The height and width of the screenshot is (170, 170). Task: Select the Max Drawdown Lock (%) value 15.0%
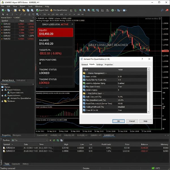(x=121, y=100)
